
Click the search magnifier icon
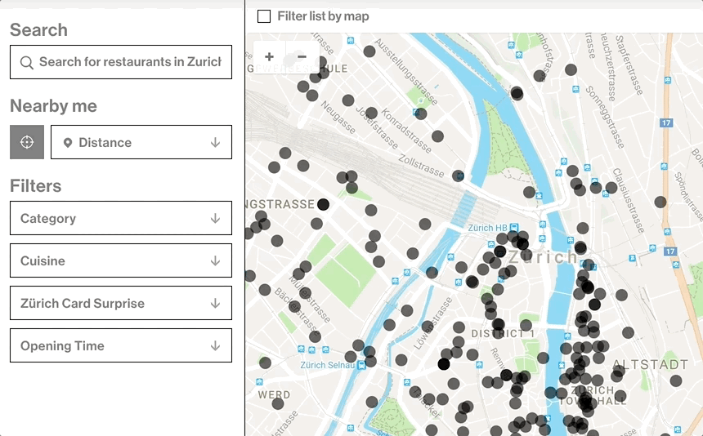27,62
